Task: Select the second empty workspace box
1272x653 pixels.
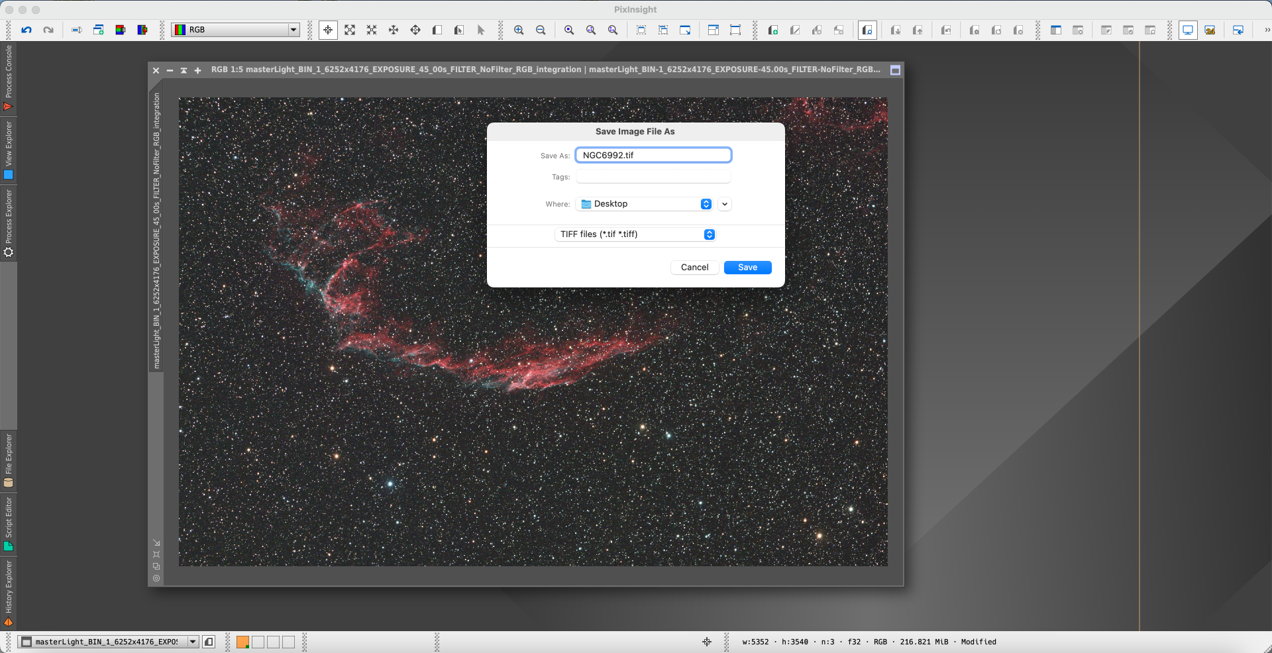Action: [258, 642]
